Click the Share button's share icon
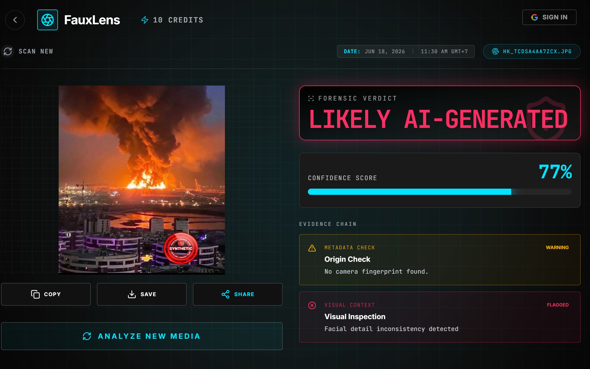The width and height of the screenshot is (590, 369). 225,294
